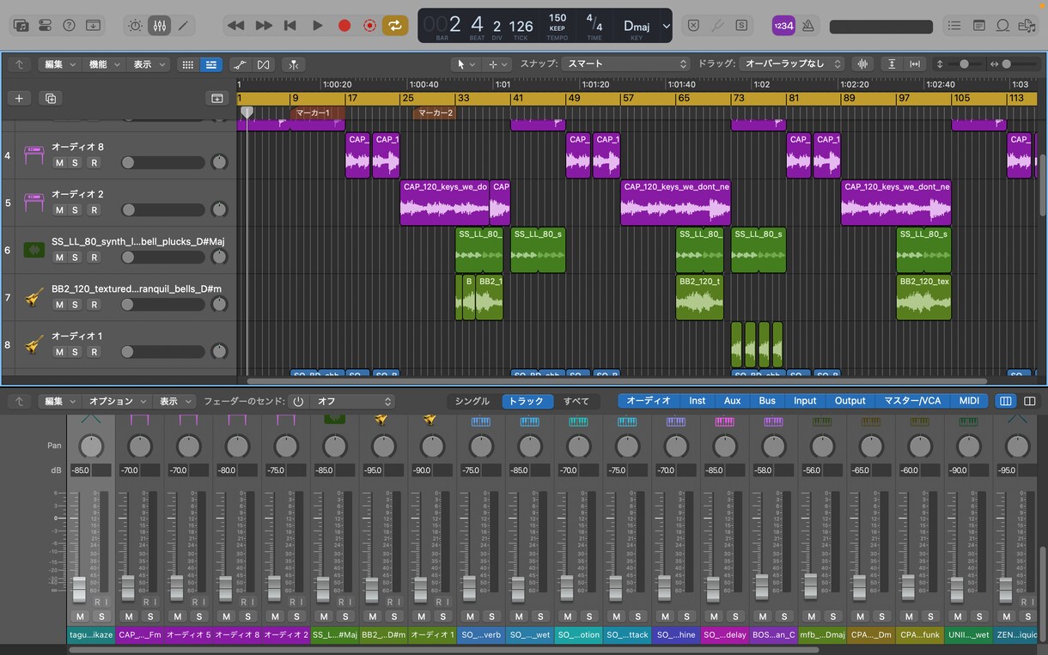This screenshot has height=655, width=1048.
Task: Filter mixer by Output channel strips
Action: (x=850, y=401)
